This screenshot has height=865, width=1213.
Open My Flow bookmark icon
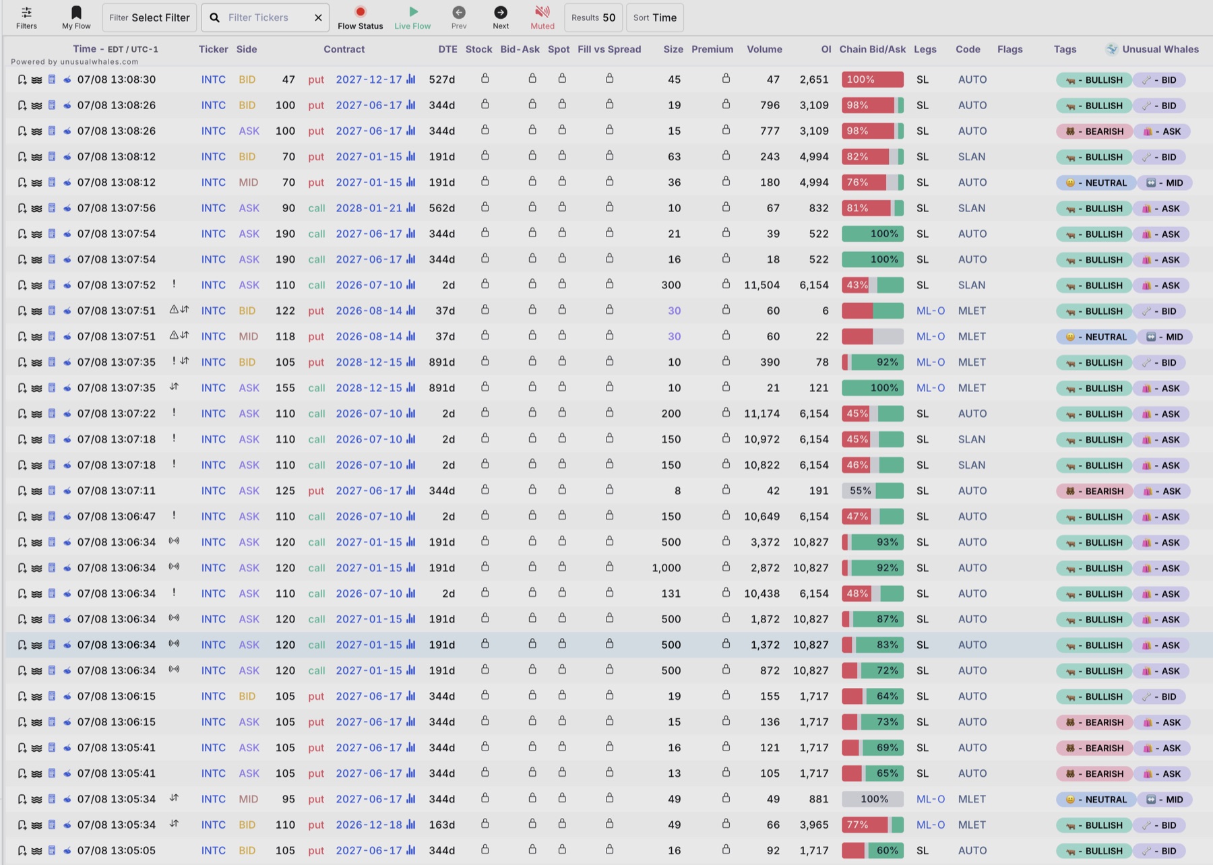click(76, 12)
